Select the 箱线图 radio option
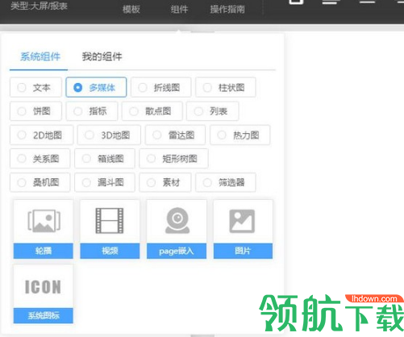The height and width of the screenshot is (337, 404). 105,159
